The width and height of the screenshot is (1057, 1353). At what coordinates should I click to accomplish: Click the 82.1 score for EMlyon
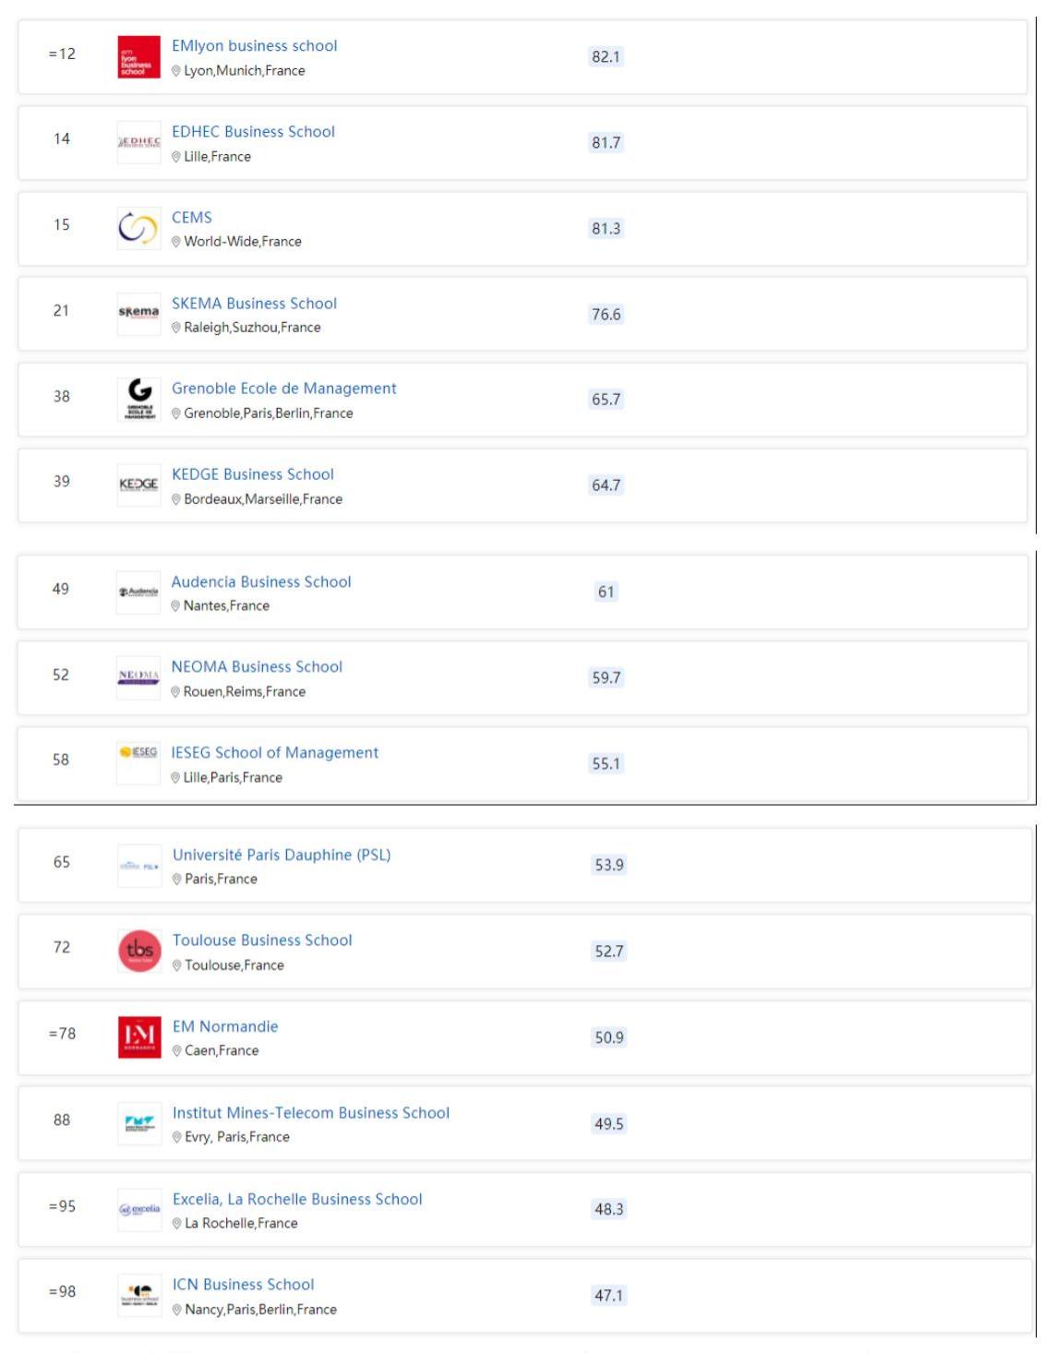click(x=607, y=57)
